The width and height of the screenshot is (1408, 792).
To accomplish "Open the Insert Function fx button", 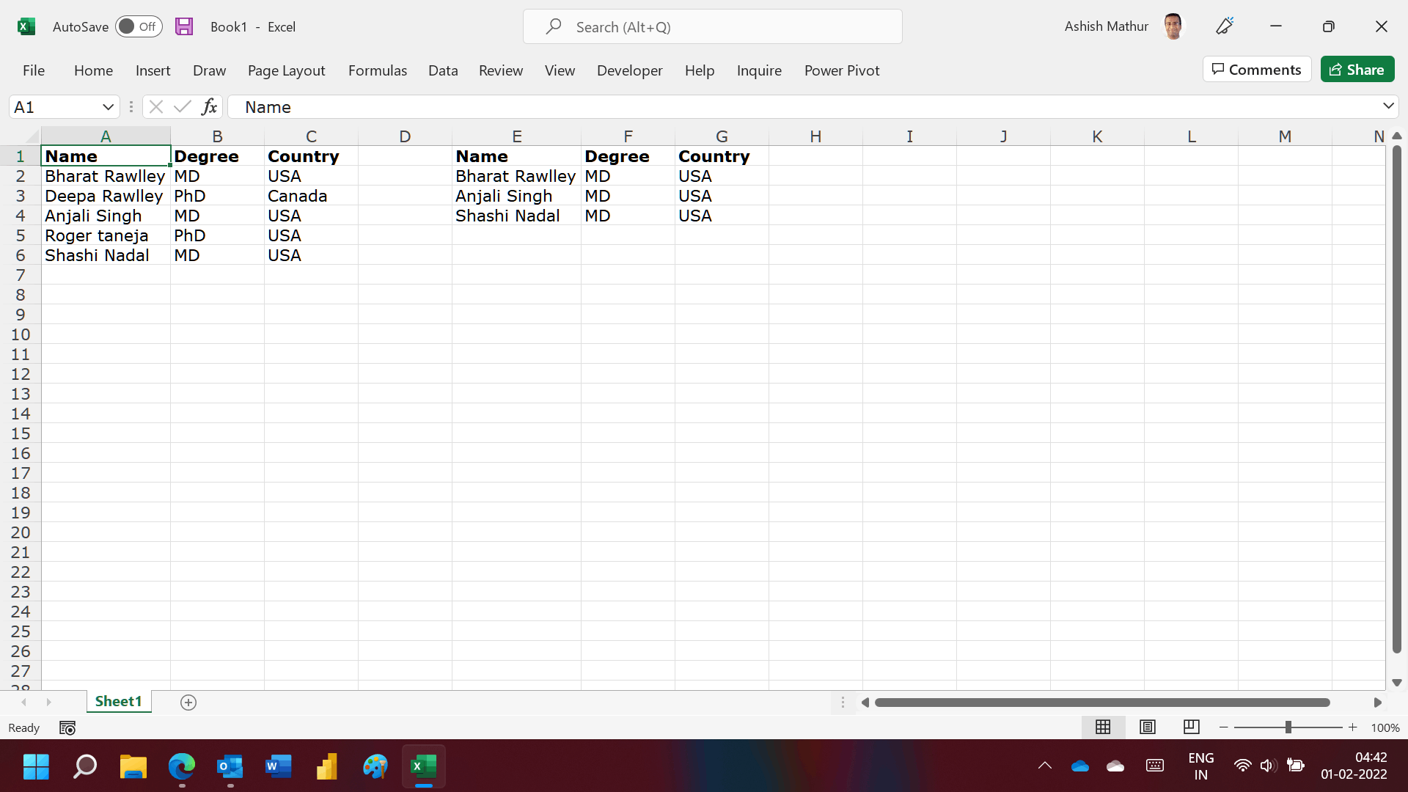I will pyautogui.click(x=210, y=107).
